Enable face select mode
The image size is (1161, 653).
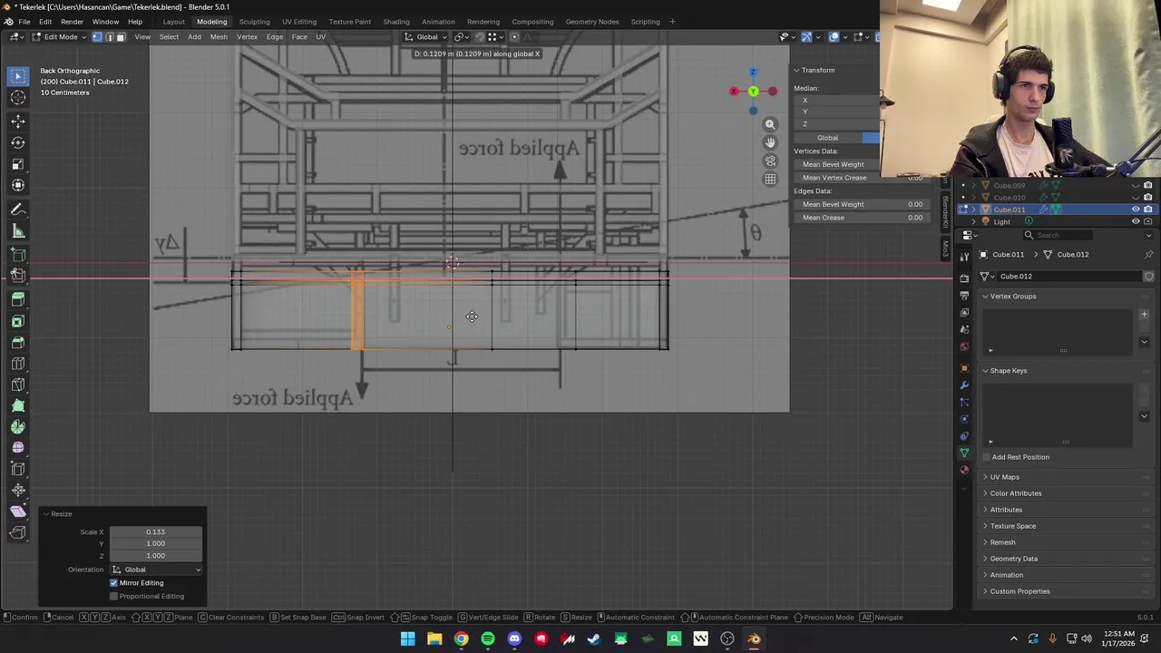point(121,37)
